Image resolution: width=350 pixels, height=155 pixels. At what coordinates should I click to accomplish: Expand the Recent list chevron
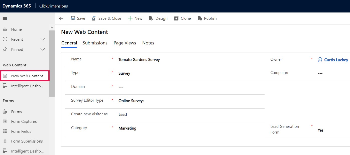click(43, 39)
